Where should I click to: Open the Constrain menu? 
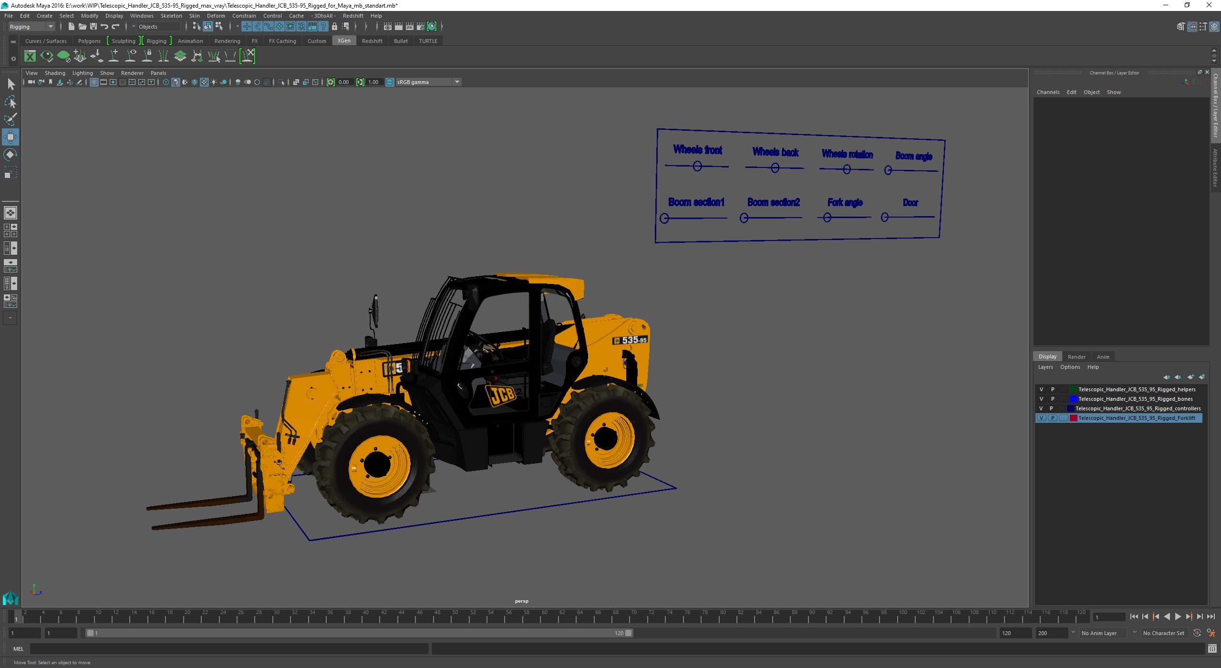pyautogui.click(x=244, y=16)
